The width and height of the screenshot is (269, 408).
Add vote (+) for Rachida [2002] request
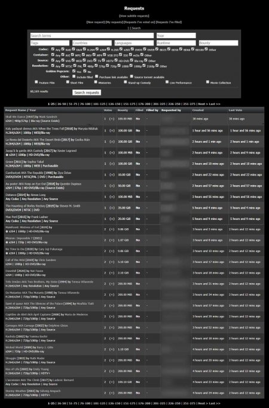click(x=112, y=339)
